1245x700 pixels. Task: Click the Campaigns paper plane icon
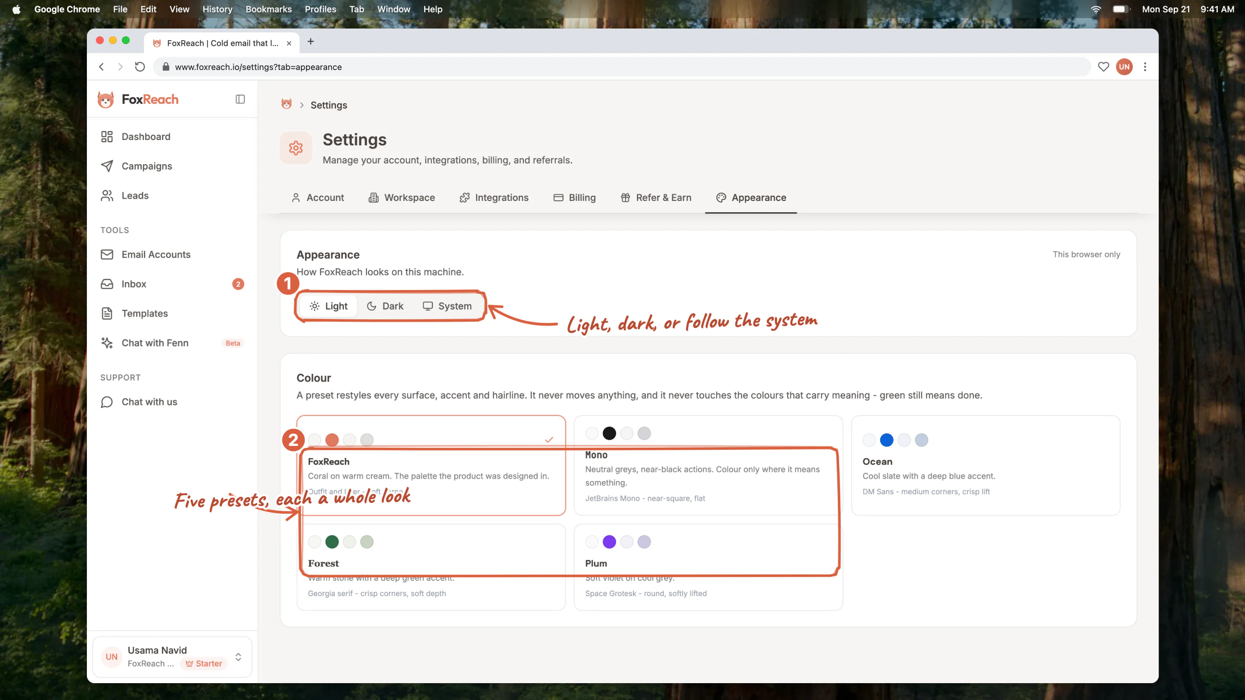click(107, 166)
